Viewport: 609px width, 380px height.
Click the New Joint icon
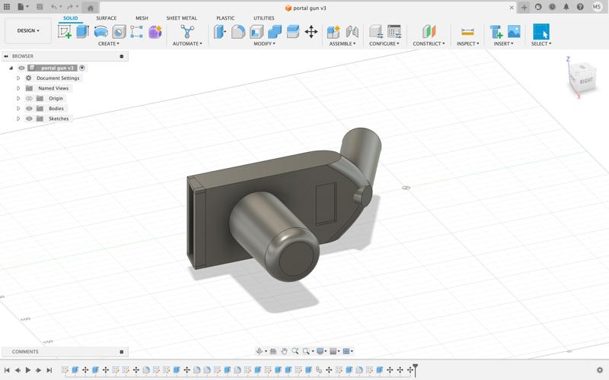(333, 32)
